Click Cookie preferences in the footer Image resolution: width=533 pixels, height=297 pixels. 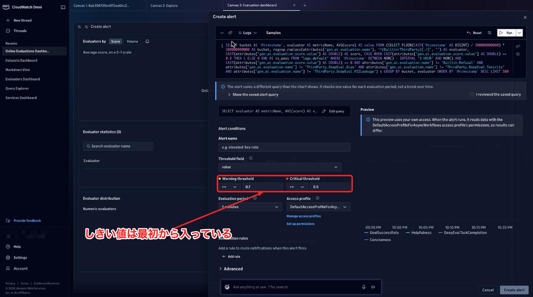[46, 283]
